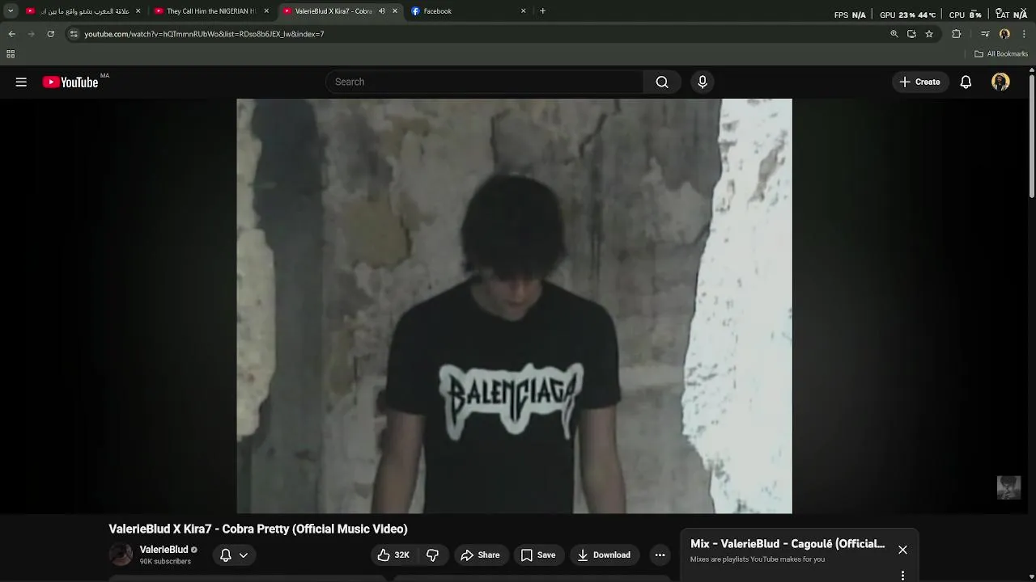Open Mix playlist options three-dot menu
The height and width of the screenshot is (582, 1036).
[x=902, y=576]
